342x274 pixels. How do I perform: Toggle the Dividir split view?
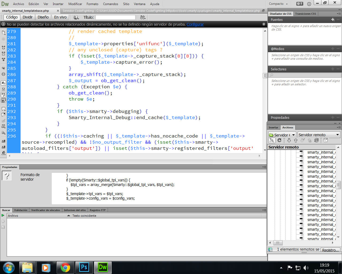click(x=28, y=17)
